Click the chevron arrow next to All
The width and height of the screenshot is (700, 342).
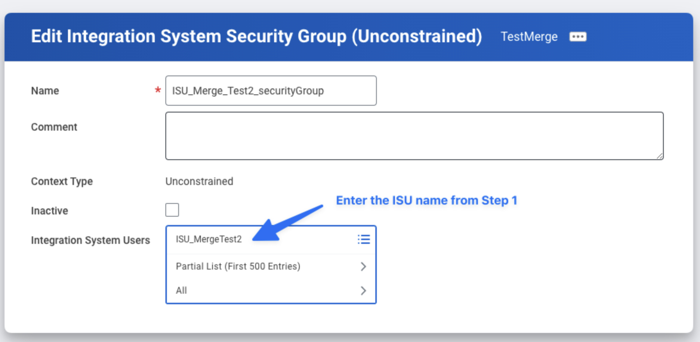coord(363,290)
